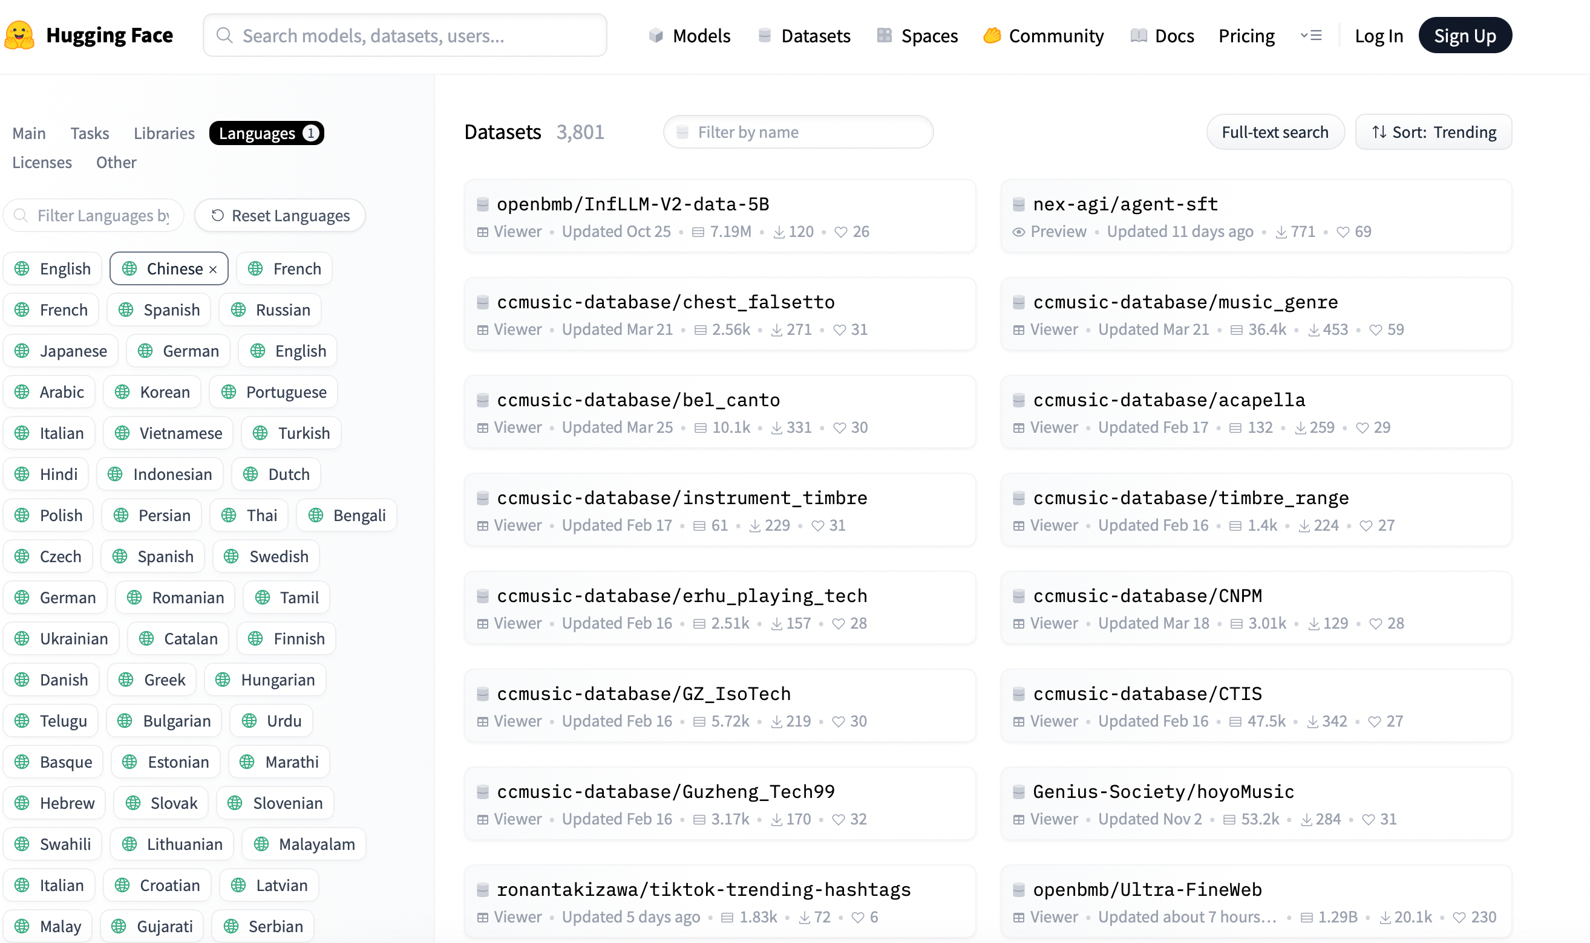Open the Licenses filter tab

(x=42, y=162)
